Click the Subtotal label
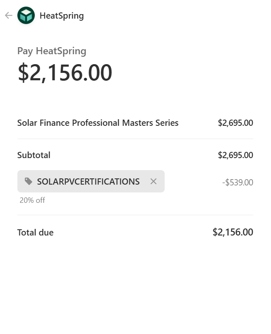 [x=34, y=155]
